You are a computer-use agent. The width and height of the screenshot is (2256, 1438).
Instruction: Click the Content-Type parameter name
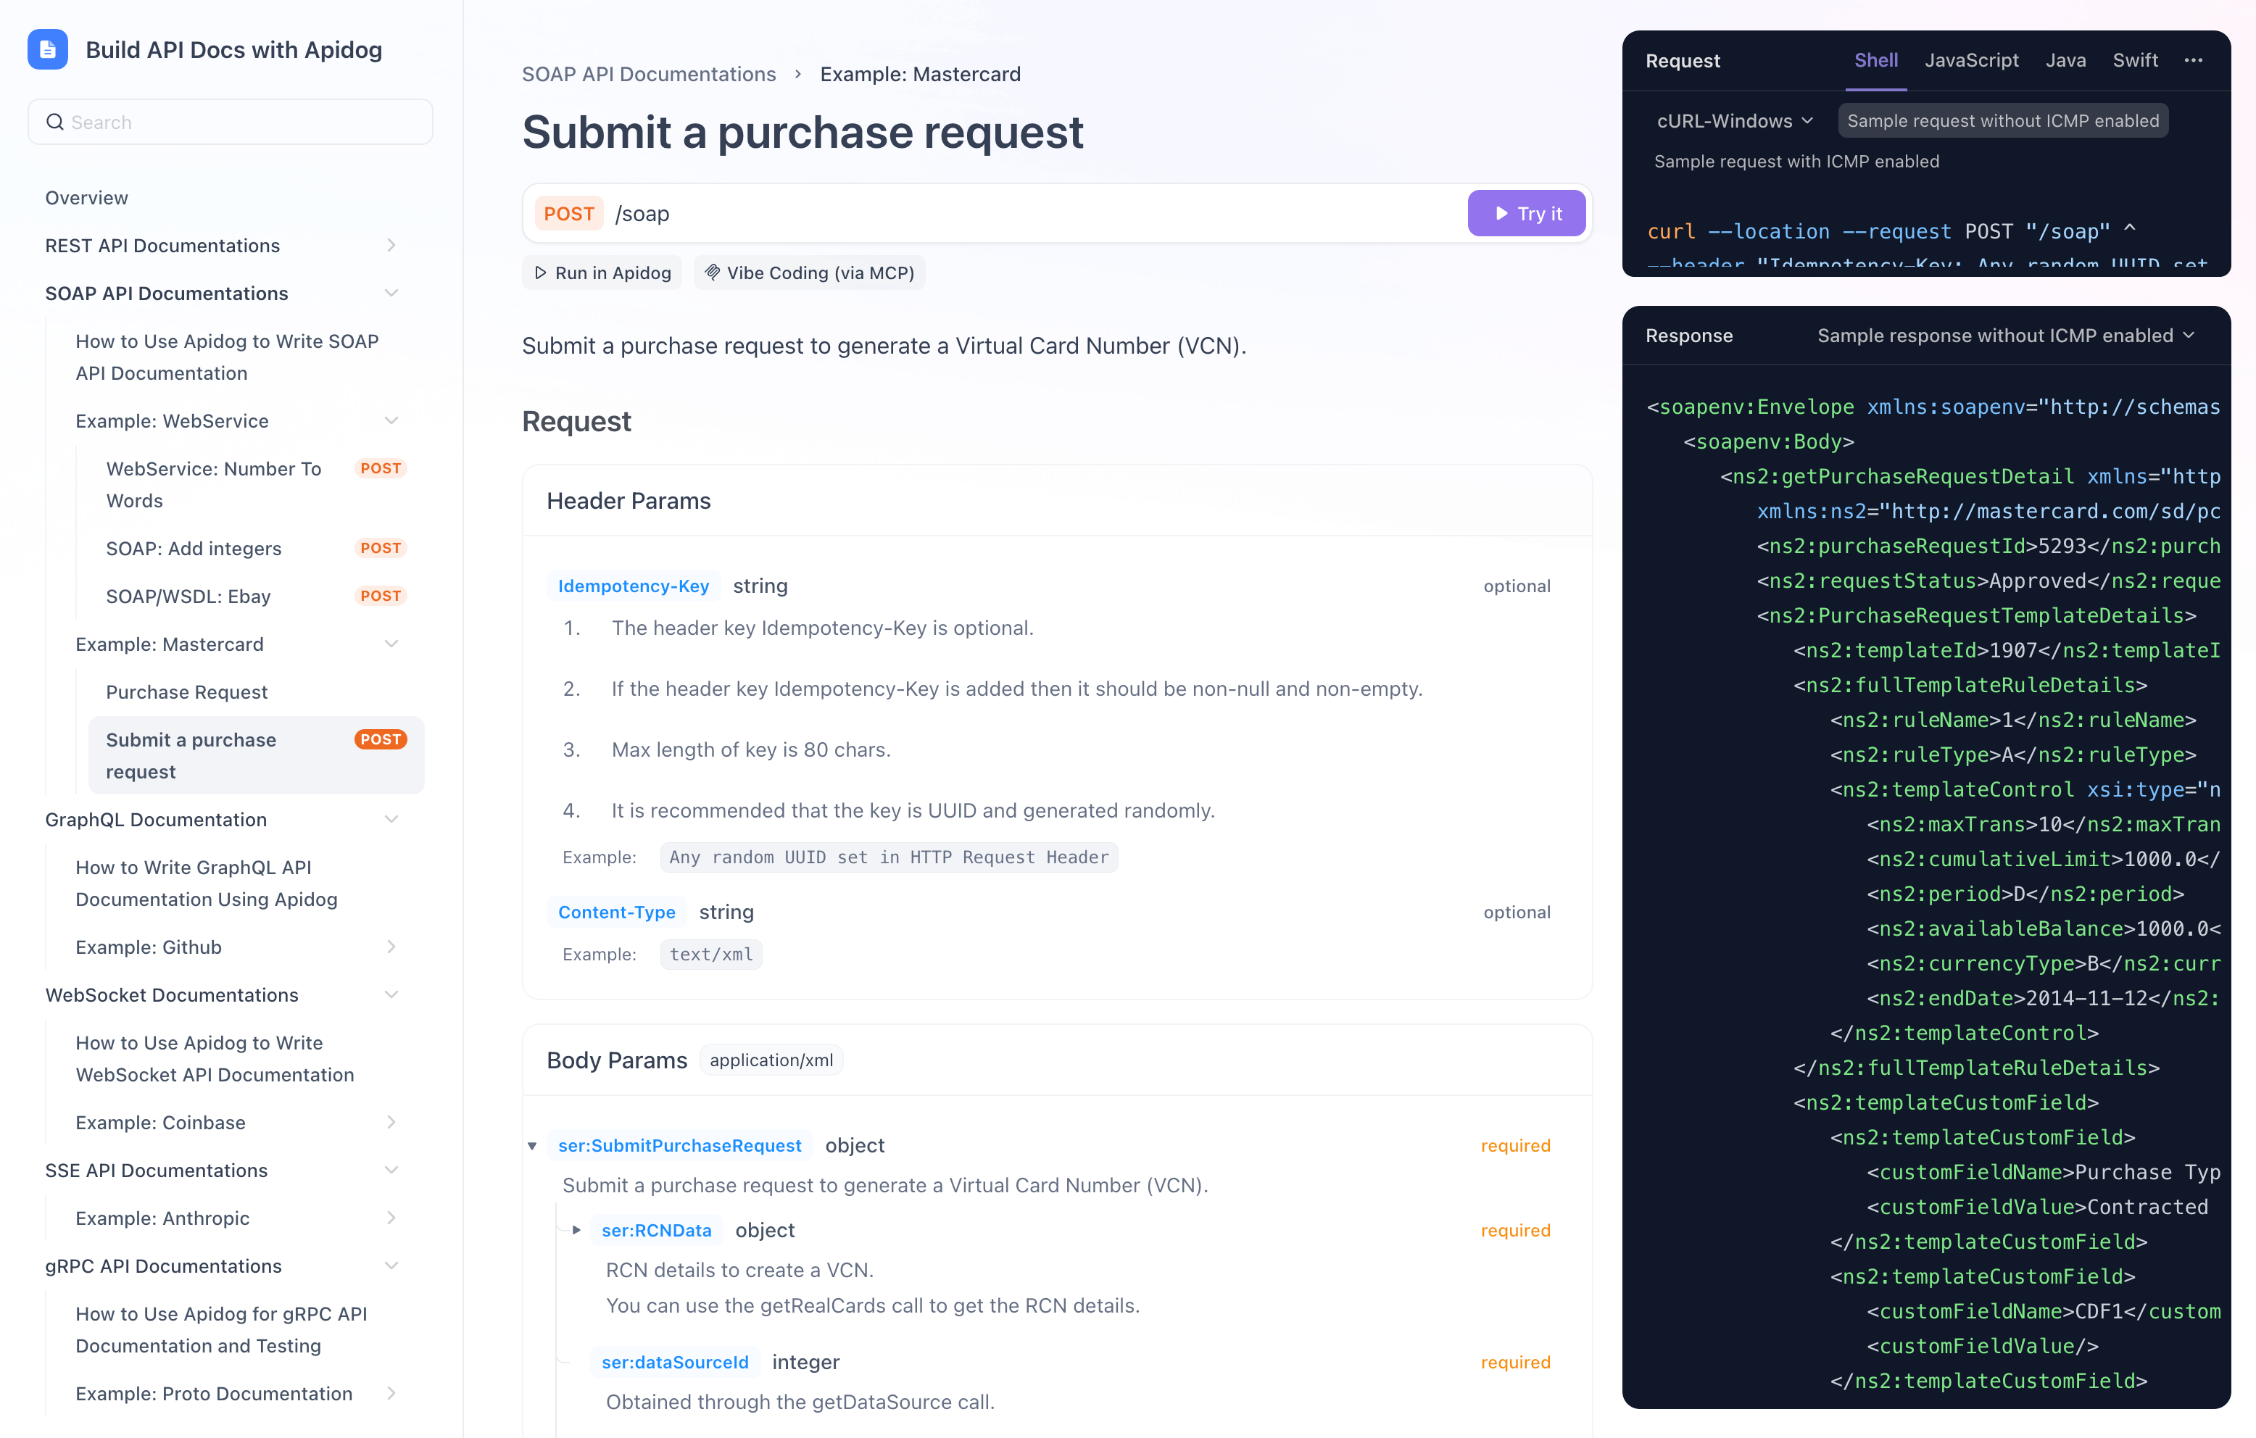tap(616, 912)
